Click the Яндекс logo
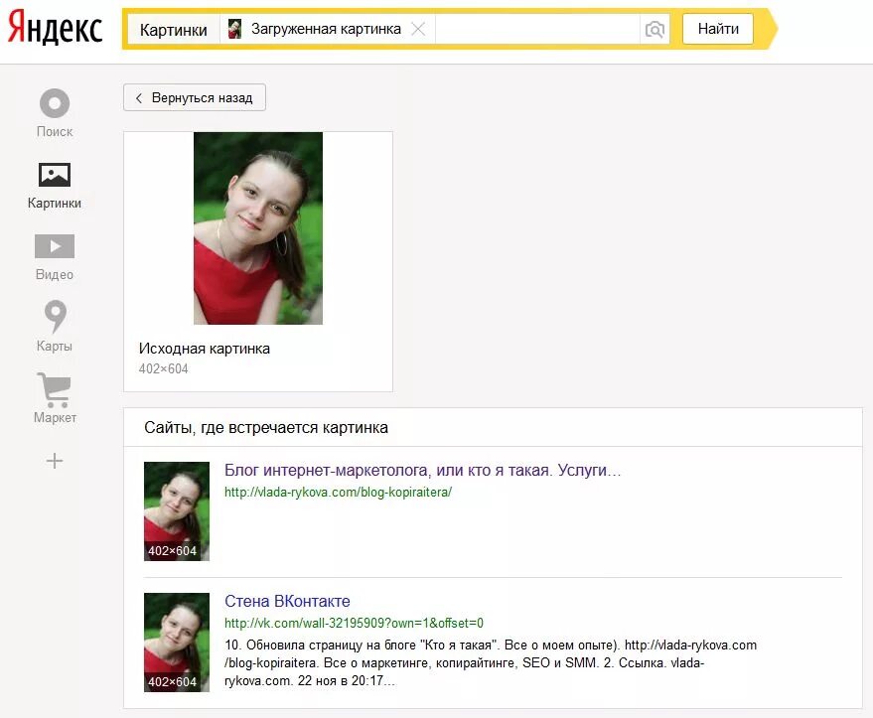This screenshot has height=718, width=873. (x=55, y=28)
